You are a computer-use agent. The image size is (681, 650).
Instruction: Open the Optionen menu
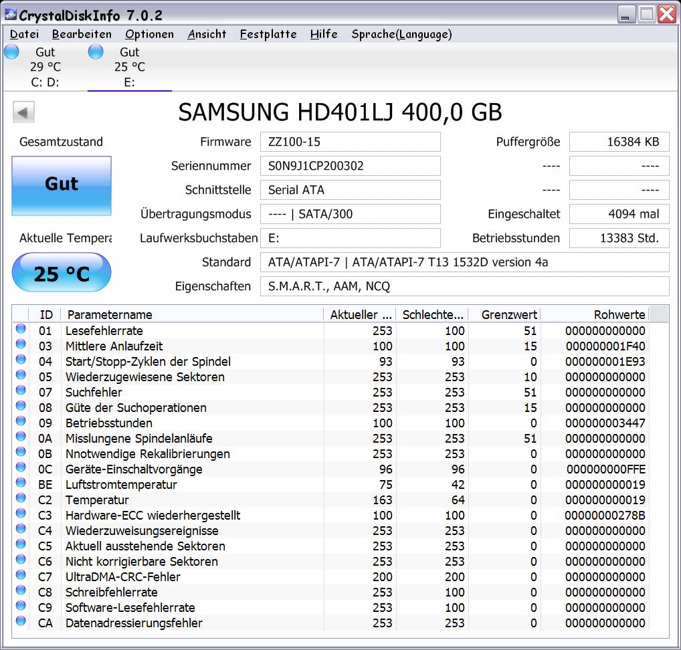(x=149, y=34)
